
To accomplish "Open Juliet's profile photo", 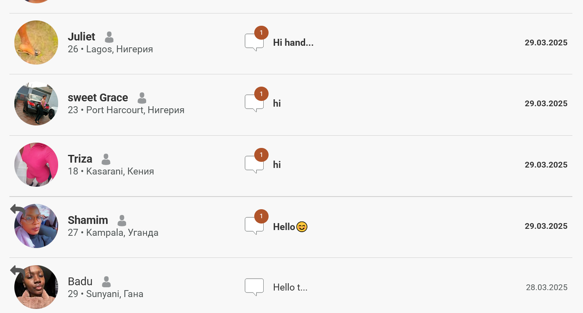I will [36, 42].
